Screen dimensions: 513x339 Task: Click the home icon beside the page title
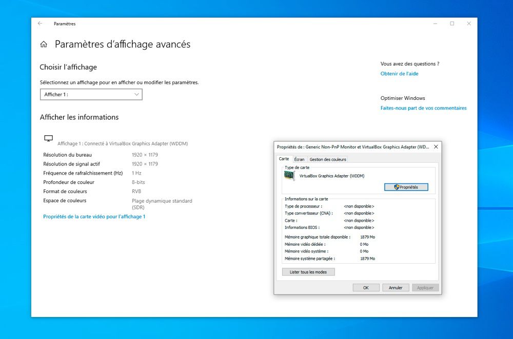click(x=44, y=45)
